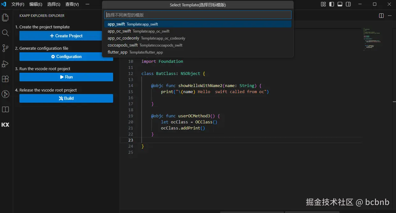Screen dimensions: 396x213
Task: Toggle the primary side bar visibility
Action: coord(332,4)
